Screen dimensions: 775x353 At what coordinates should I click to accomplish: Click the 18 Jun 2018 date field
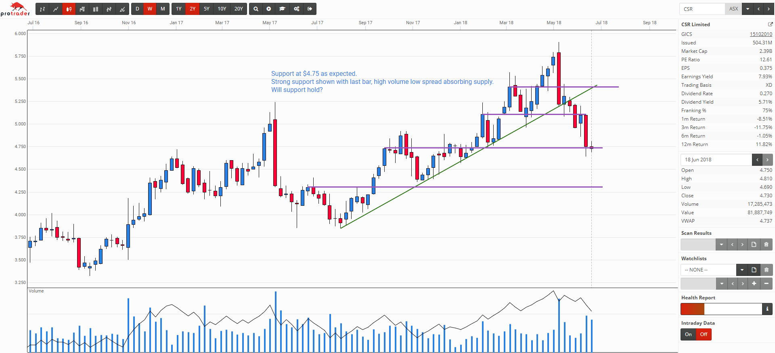(716, 160)
